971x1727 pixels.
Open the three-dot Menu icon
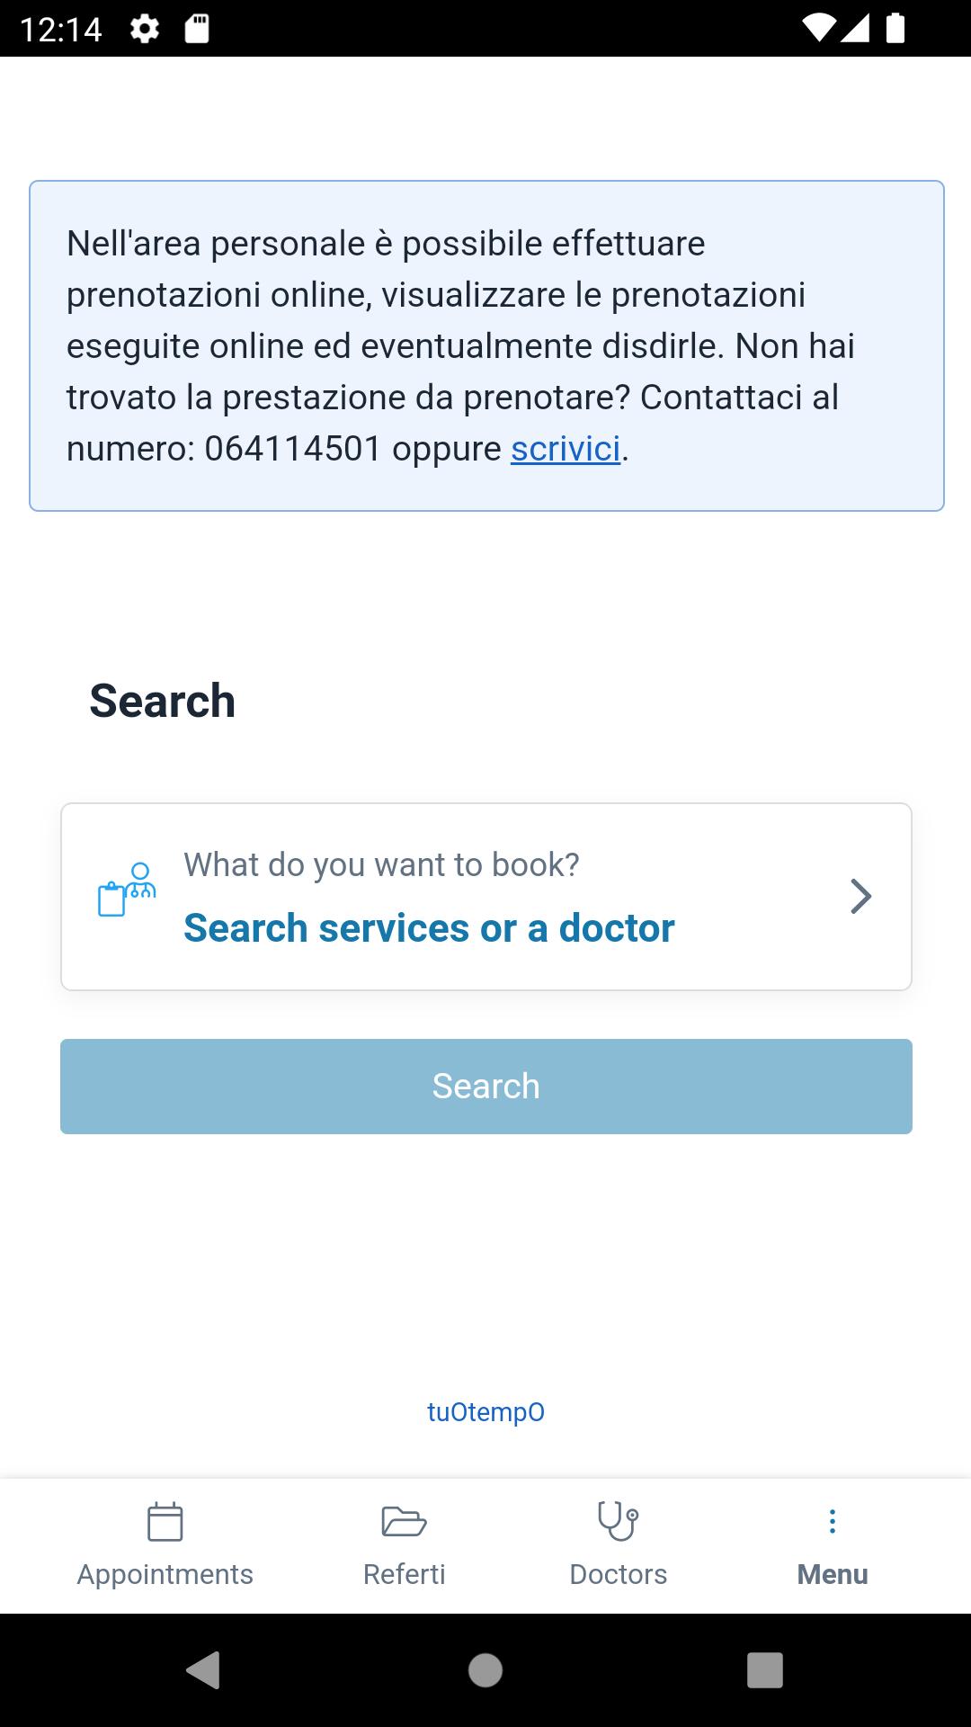pyautogui.click(x=833, y=1521)
